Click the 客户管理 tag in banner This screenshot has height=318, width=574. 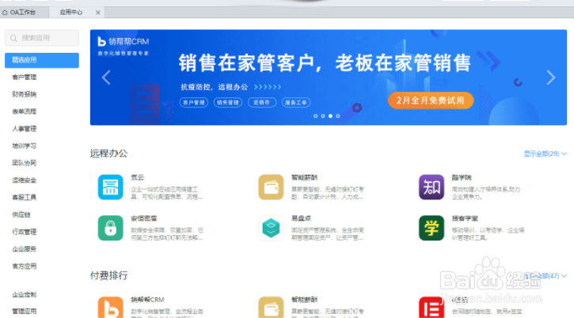(194, 103)
